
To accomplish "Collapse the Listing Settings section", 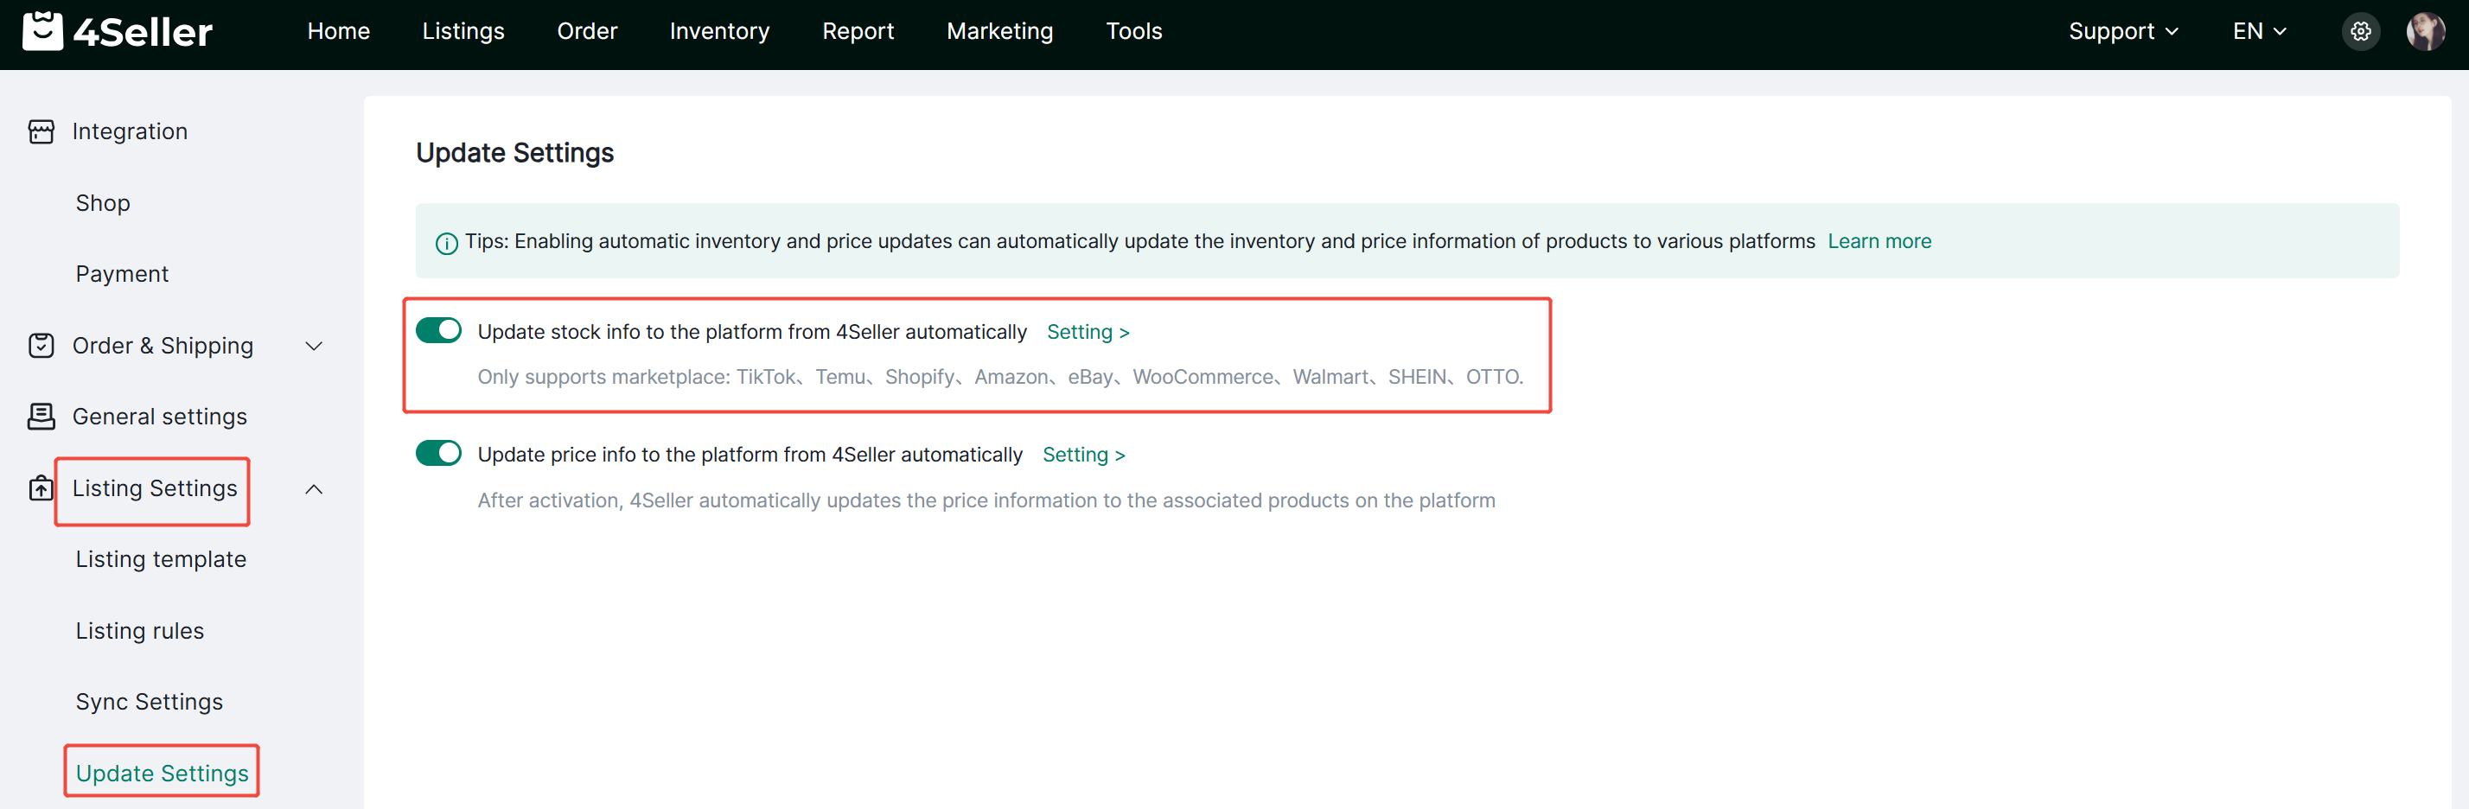I will (x=315, y=489).
